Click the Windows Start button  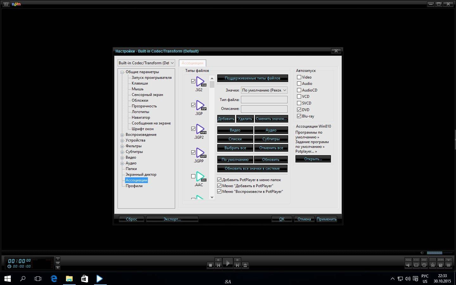(8, 279)
